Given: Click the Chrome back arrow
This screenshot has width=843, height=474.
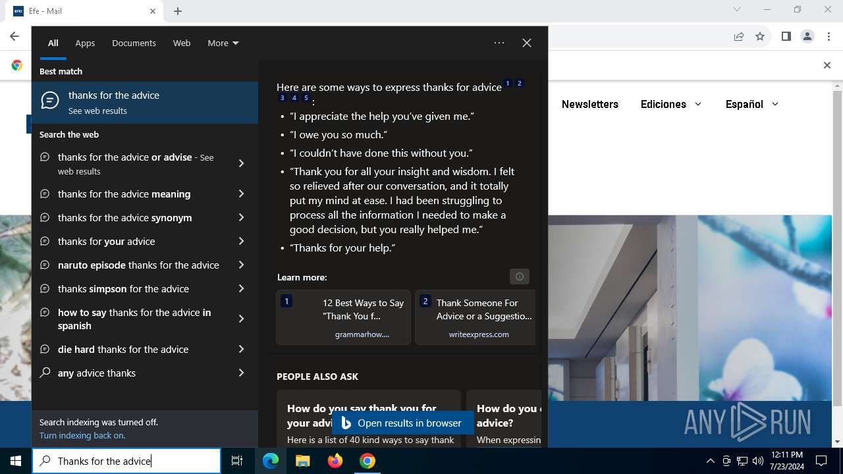Looking at the screenshot, I should pyautogui.click(x=14, y=36).
